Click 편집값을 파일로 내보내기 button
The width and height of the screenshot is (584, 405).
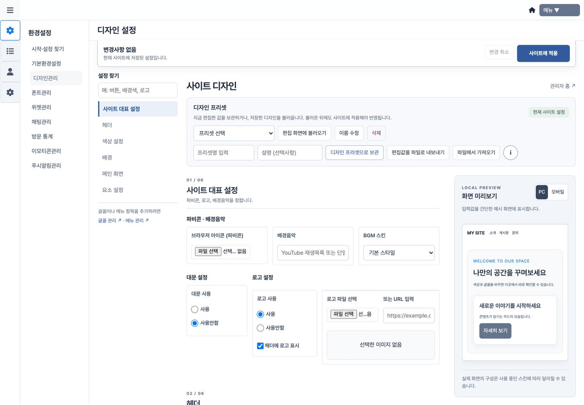(x=418, y=153)
